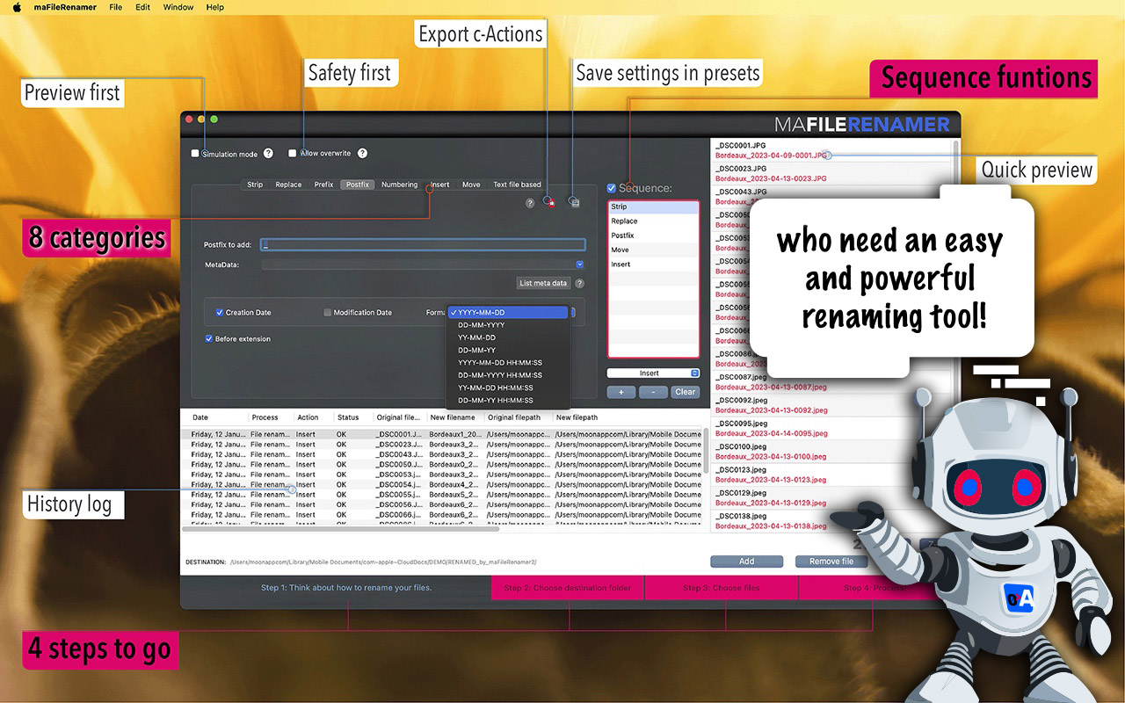Select Postfix in the Sequence list

(653, 236)
